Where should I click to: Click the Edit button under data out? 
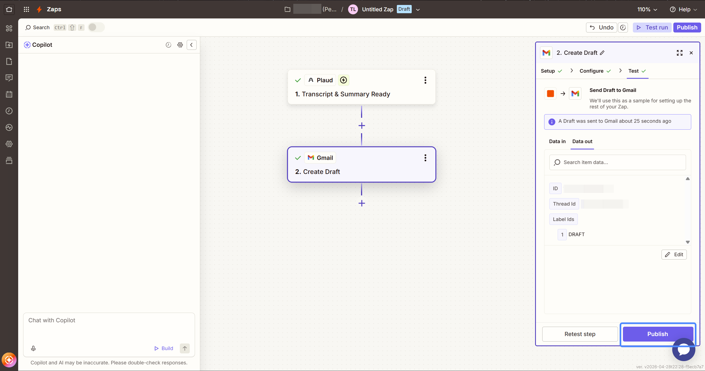click(674, 255)
